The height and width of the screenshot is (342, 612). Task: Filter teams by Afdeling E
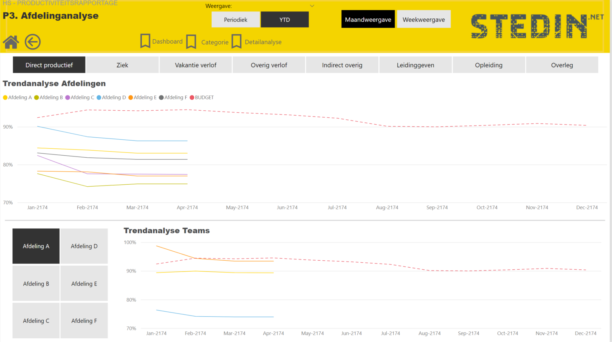click(x=84, y=284)
